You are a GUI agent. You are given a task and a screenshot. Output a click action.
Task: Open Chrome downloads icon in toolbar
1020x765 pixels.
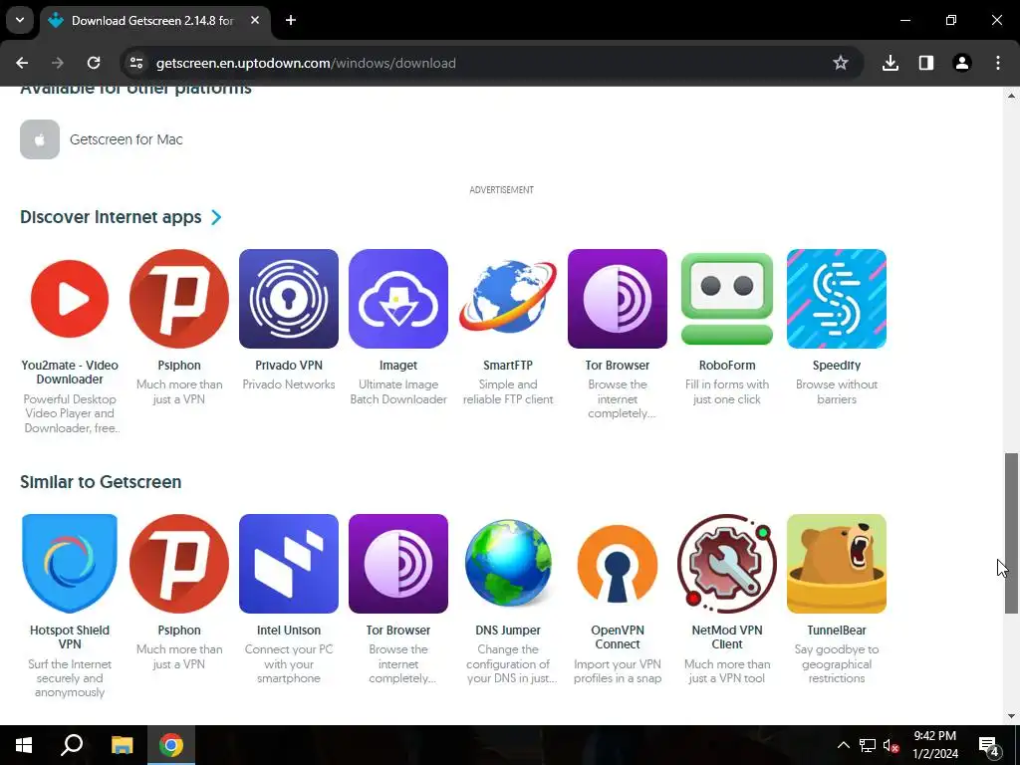coord(891,63)
